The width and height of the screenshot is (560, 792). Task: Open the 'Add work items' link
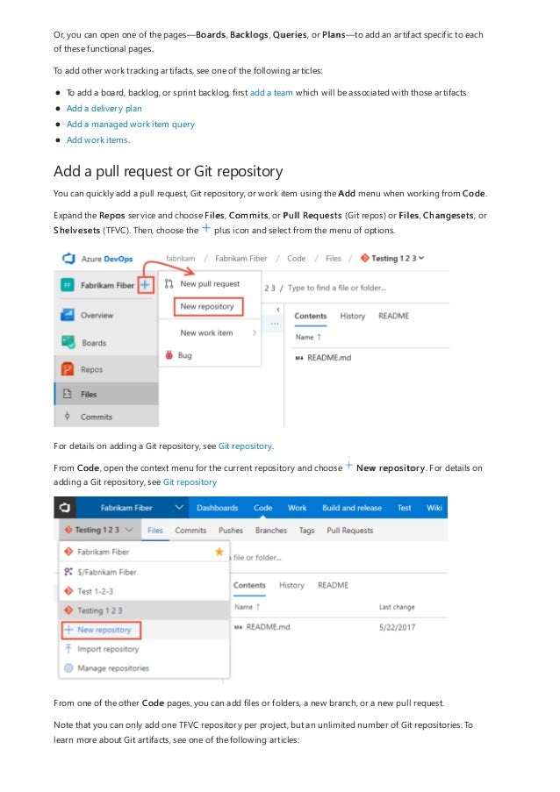point(97,140)
